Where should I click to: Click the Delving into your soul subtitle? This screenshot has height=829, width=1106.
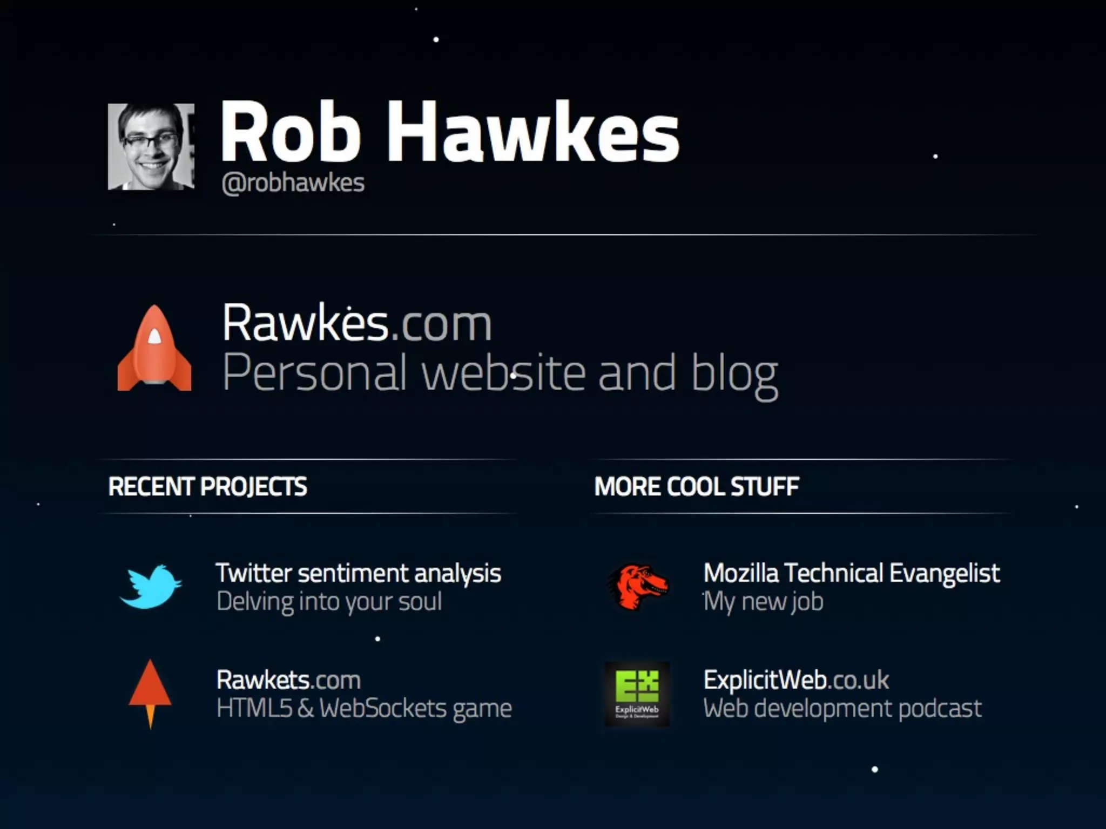pyautogui.click(x=329, y=602)
